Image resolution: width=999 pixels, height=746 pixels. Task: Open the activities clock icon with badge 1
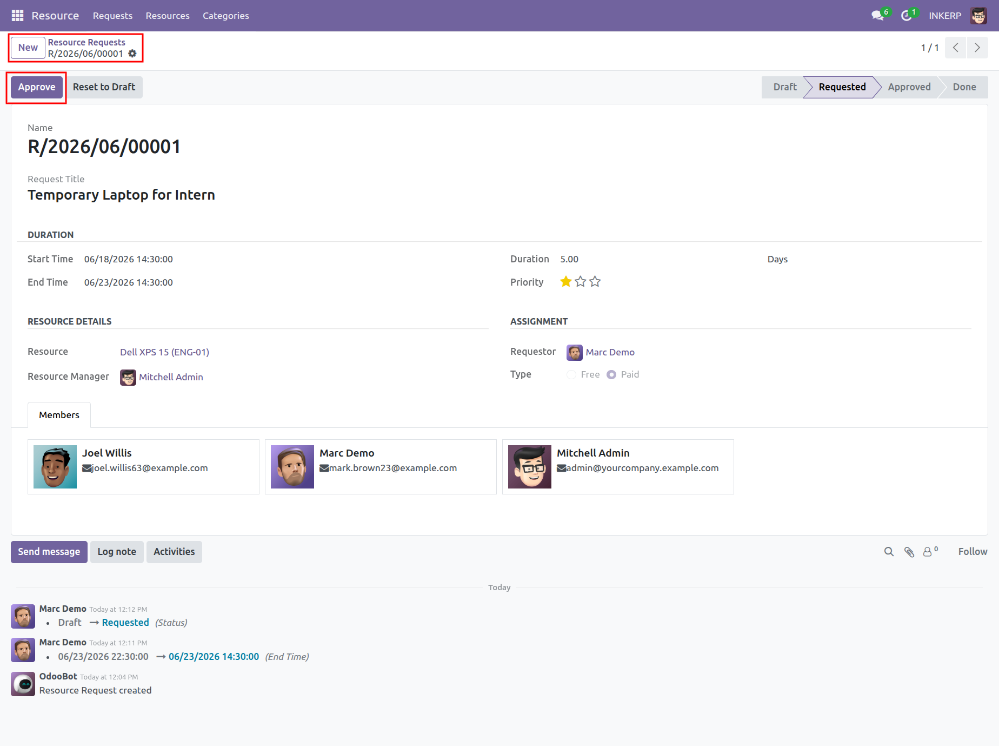click(x=907, y=16)
